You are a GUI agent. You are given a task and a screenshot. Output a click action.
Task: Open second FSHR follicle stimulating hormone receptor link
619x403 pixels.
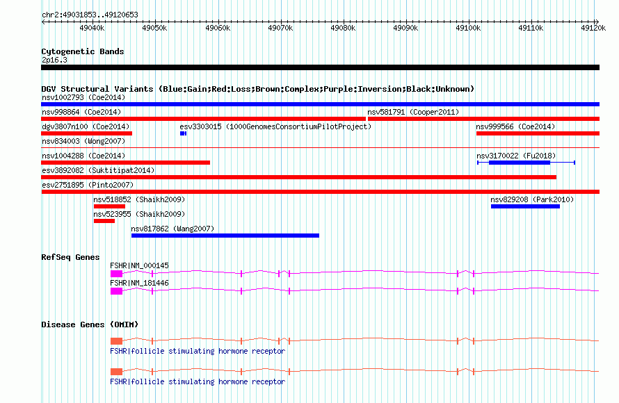[198, 381]
